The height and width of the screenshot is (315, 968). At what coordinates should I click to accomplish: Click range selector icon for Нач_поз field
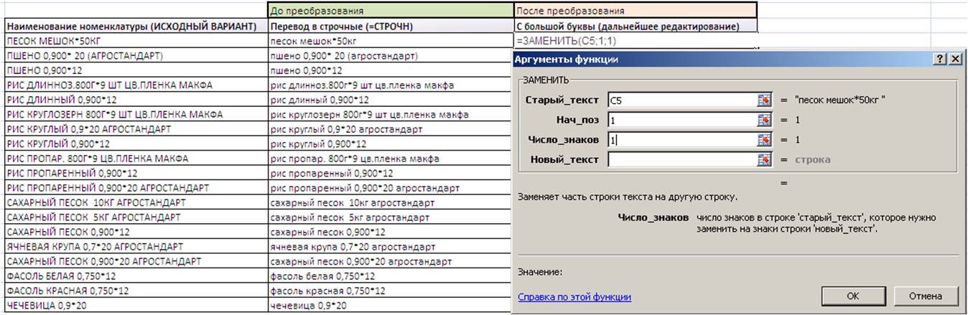tap(763, 121)
